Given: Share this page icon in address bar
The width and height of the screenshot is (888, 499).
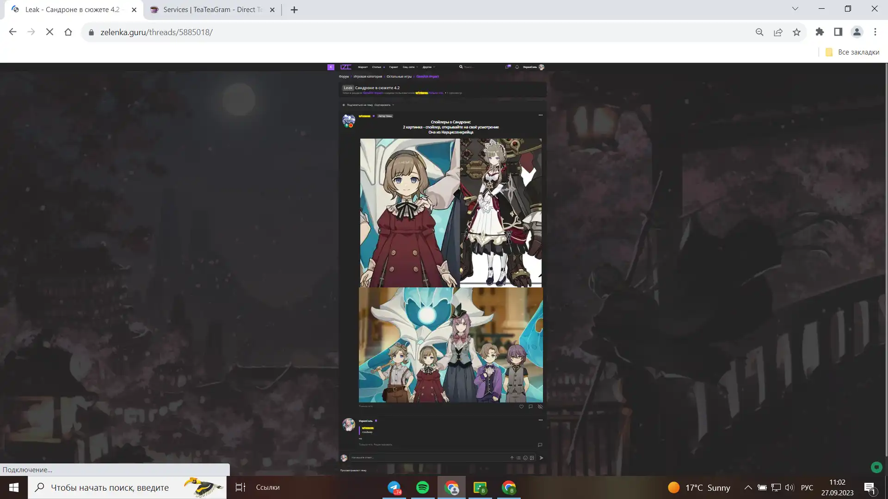Looking at the screenshot, I should click(778, 32).
